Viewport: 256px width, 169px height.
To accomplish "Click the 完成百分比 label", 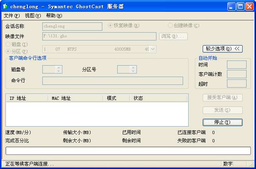I will click(x=17, y=141).
